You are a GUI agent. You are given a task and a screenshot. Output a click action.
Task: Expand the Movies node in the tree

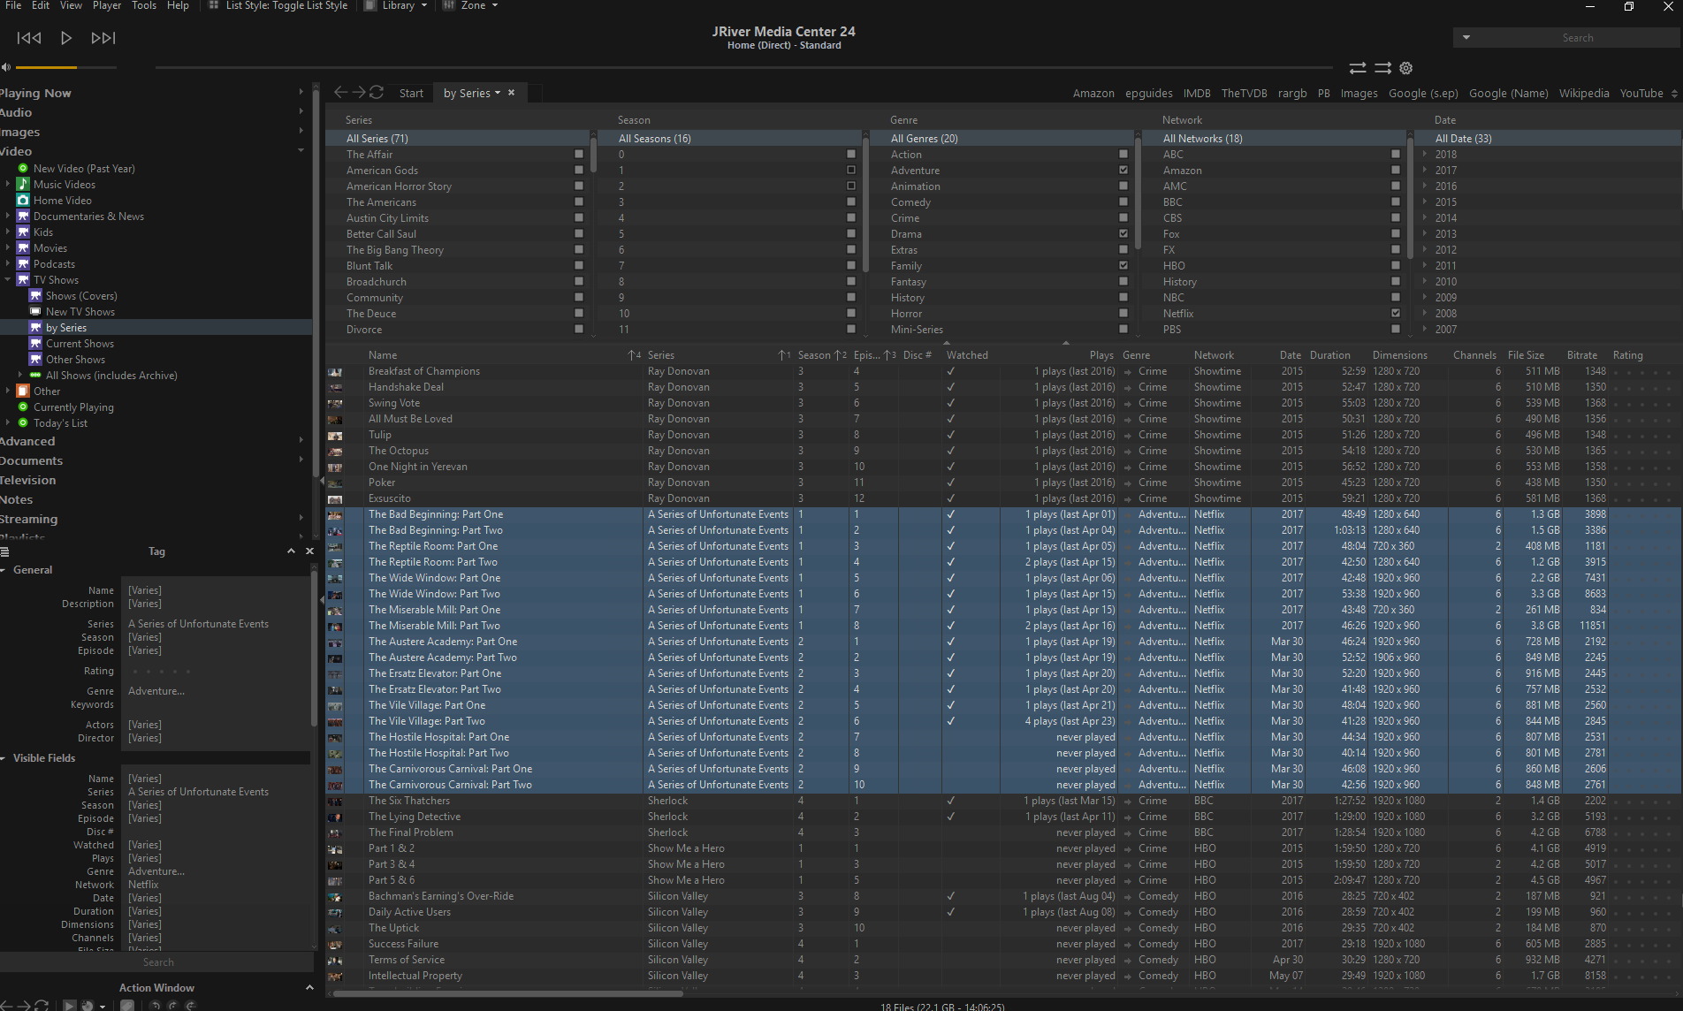coord(8,248)
